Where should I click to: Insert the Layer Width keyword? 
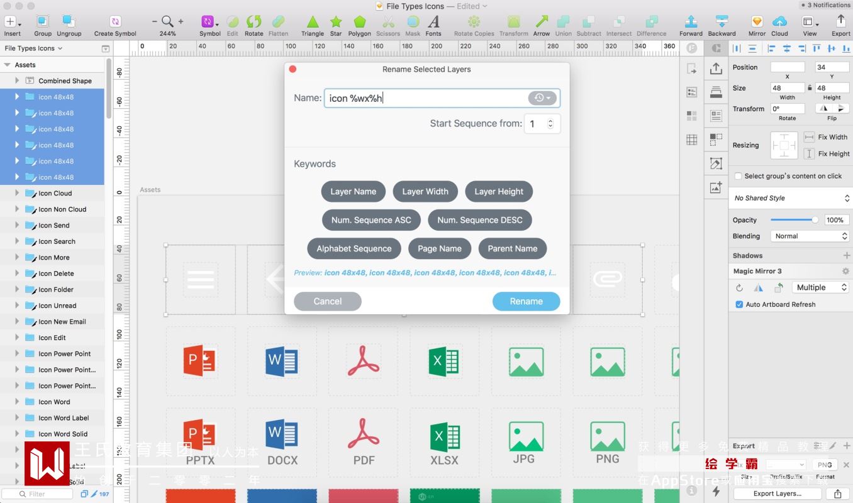[x=425, y=192]
